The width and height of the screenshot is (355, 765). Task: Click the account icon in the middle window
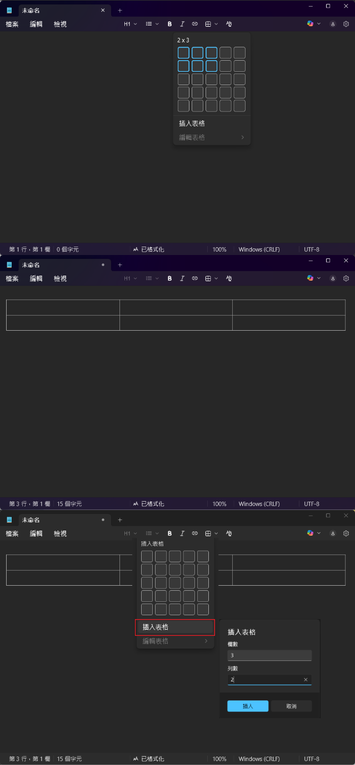pos(333,278)
